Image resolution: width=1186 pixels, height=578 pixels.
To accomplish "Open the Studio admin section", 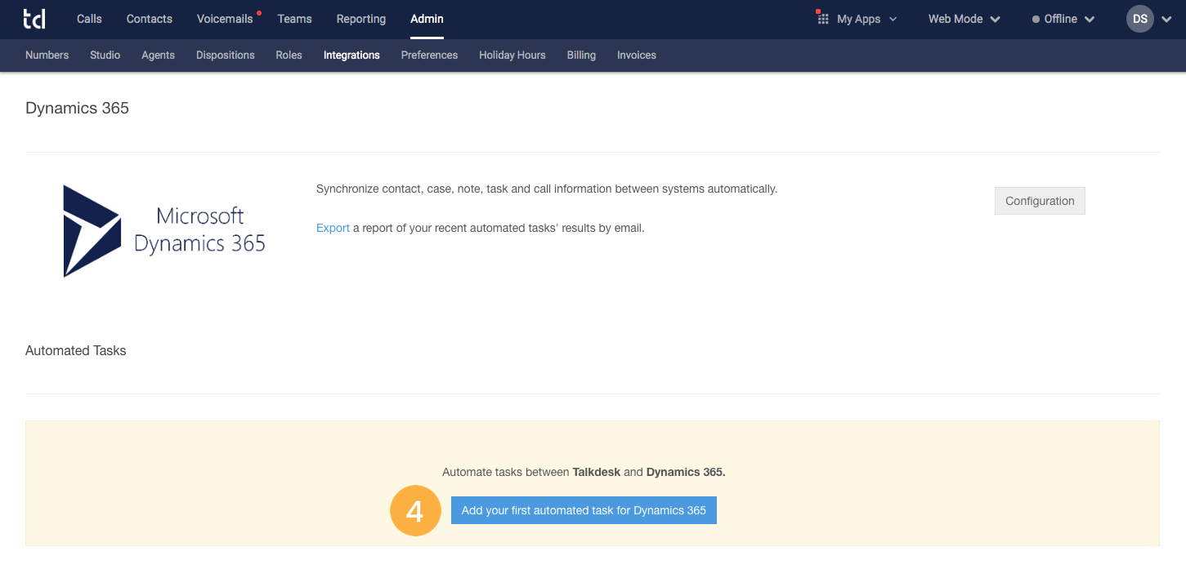I will (x=105, y=55).
